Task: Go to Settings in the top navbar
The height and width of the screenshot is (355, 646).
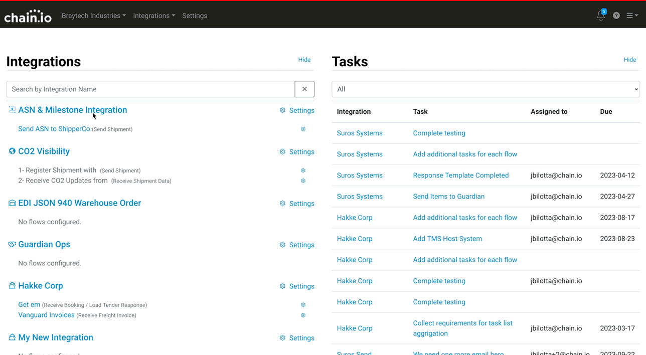Action: click(x=195, y=16)
